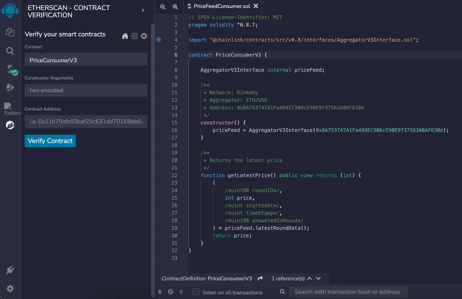Screen dimensions: 462x299
Task: Open the Etherscan receipts list icon
Action: click(x=134, y=36)
